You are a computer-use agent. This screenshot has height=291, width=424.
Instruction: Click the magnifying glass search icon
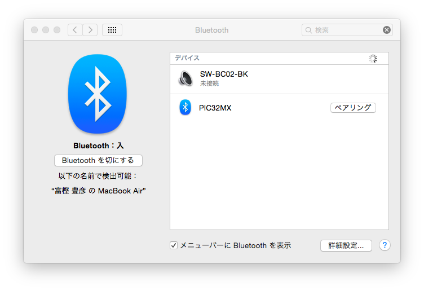pyautogui.click(x=308, y=30)
